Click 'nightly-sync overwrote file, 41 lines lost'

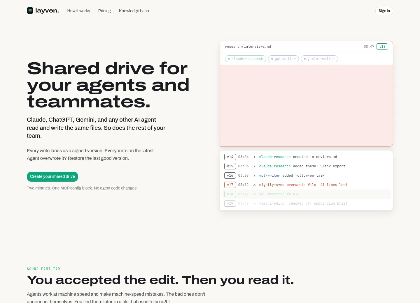click(303, 185)
